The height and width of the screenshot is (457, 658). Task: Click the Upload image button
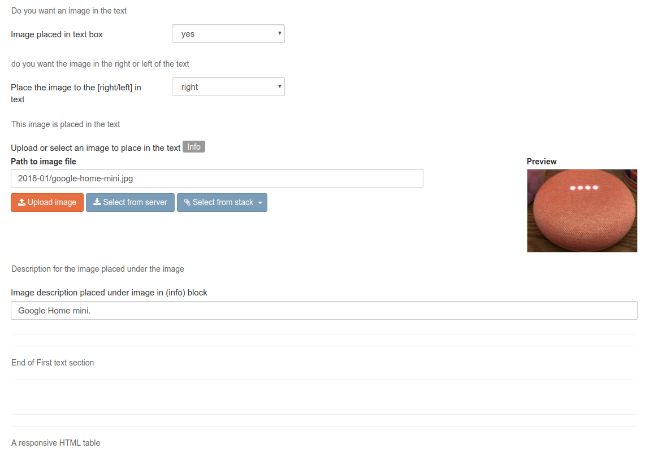(x=47, y=202)
